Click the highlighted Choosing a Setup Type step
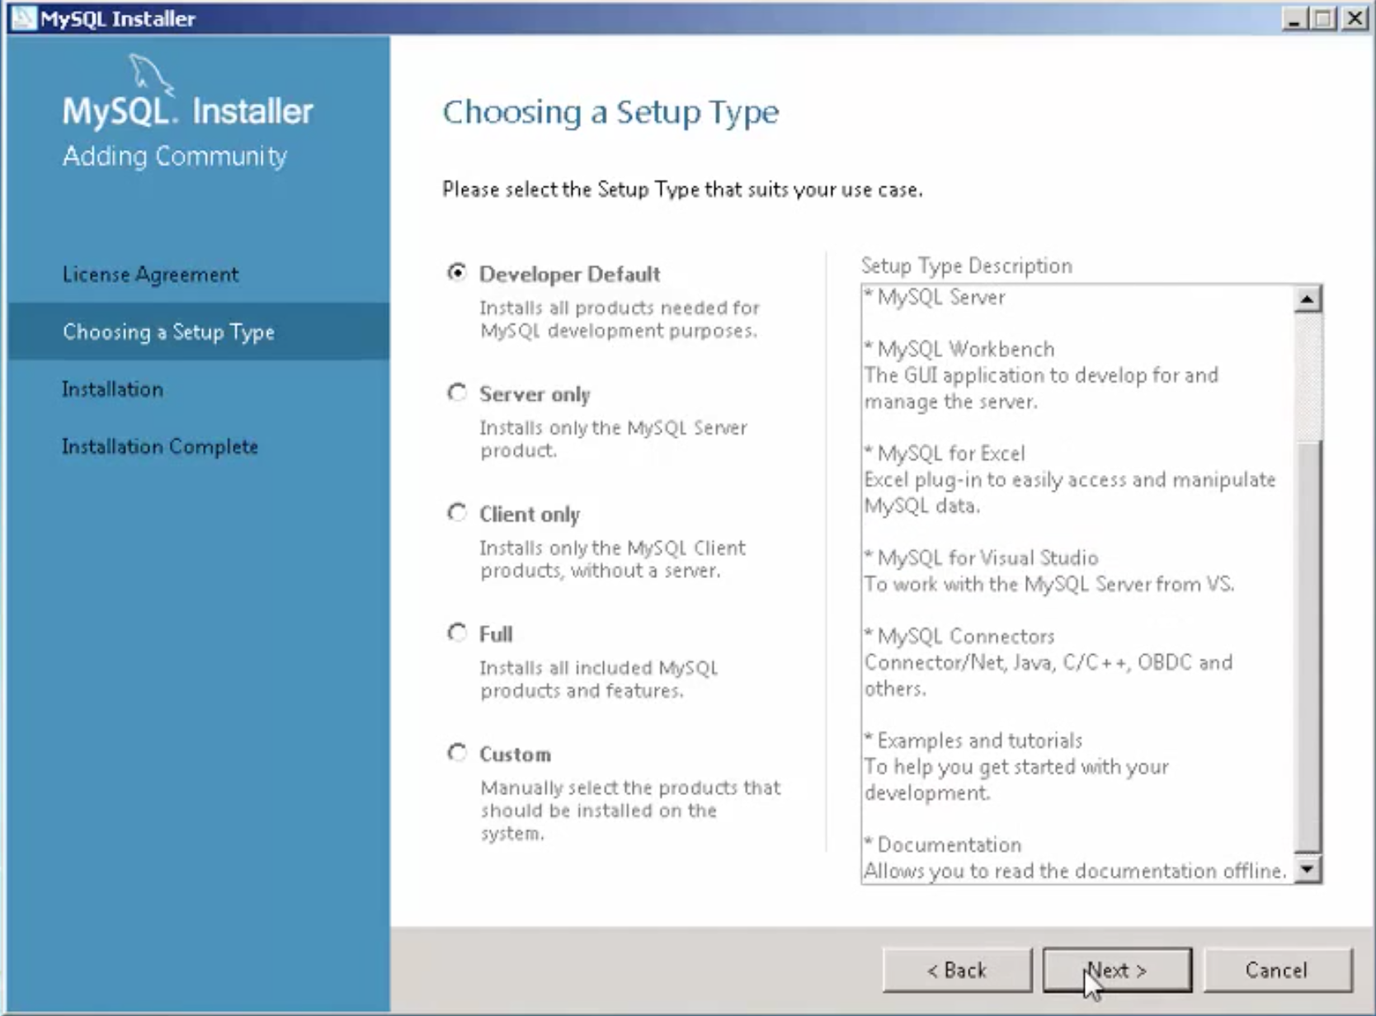This screenshot has width=1376, height=1016. [168, 332]
